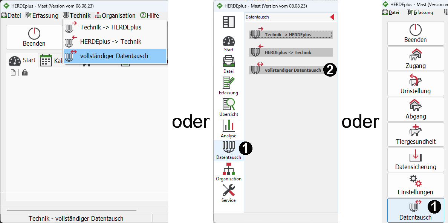448x223 pixels.
Task: Click HERDEplus app icon in right title bar
Action: point(386,4)
